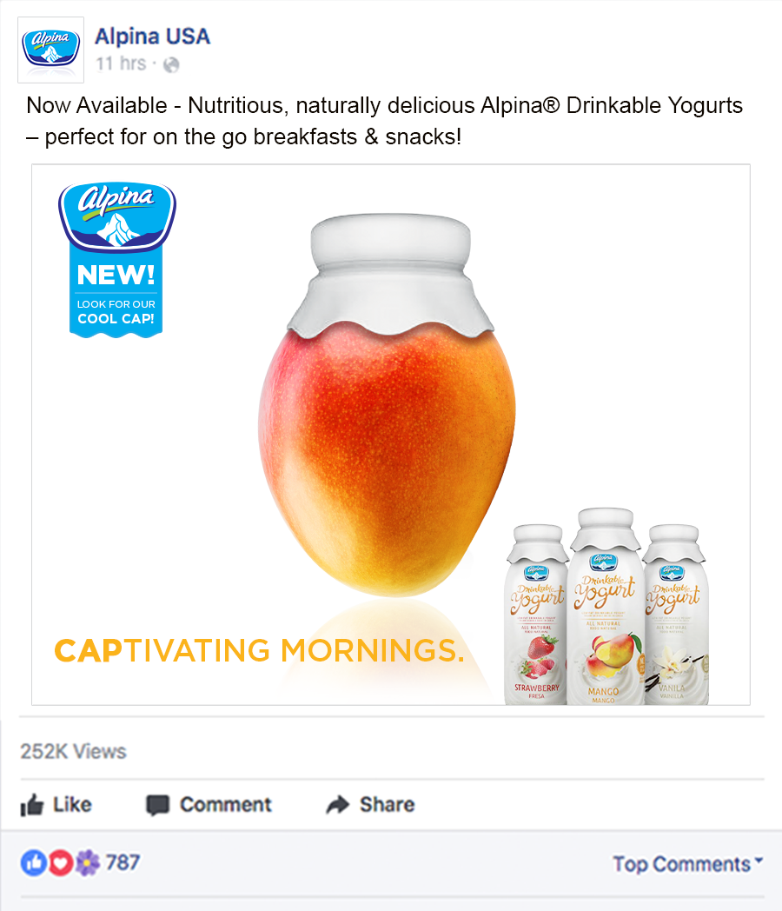Expand the Top Comments dropdown

tap(688, 864)
